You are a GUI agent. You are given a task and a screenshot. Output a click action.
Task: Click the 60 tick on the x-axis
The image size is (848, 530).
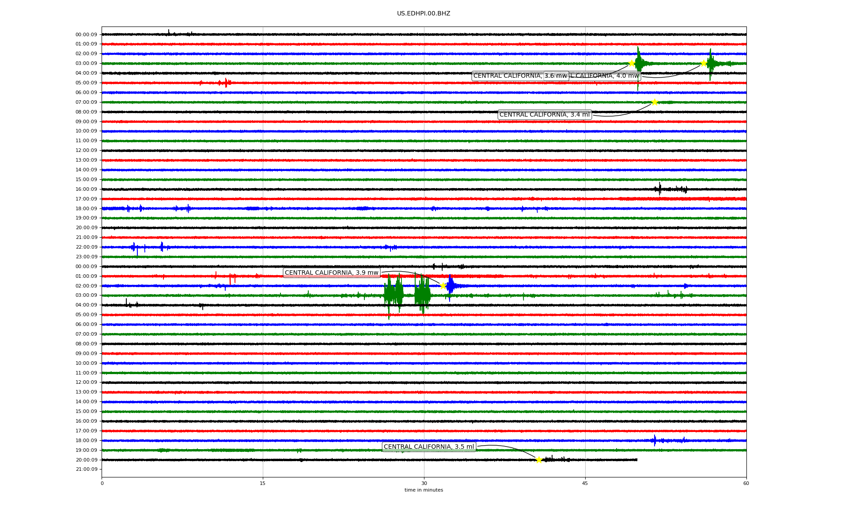[746, 483]
